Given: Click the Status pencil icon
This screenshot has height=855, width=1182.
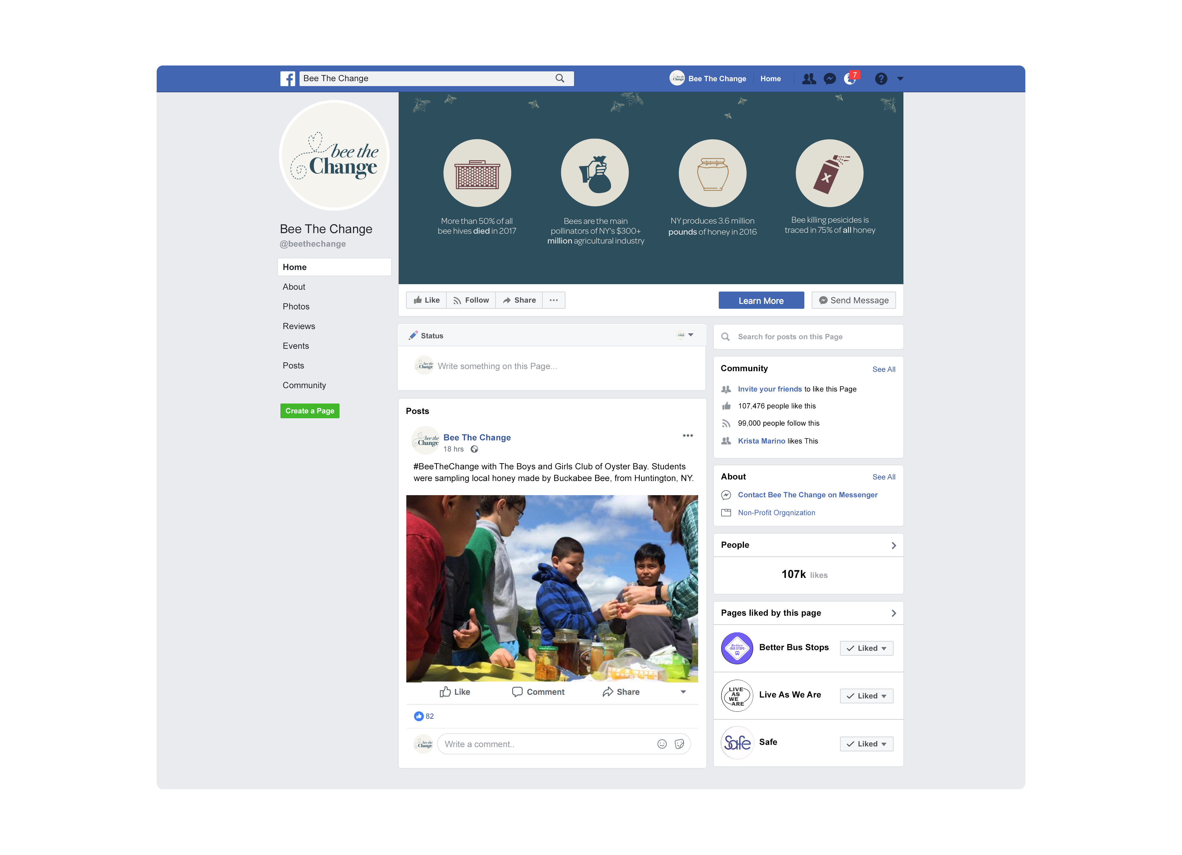Looking at the screenshot, I should click(413, 336).
